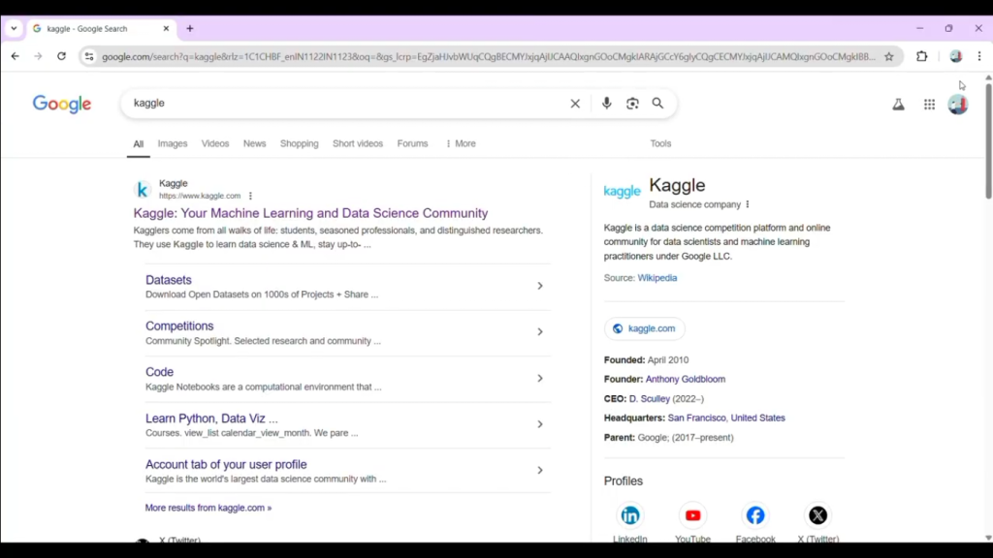This screenshot has height=558, width=993.
Task: Open the tab search dropdown arrow
Action: coord(14,28)
